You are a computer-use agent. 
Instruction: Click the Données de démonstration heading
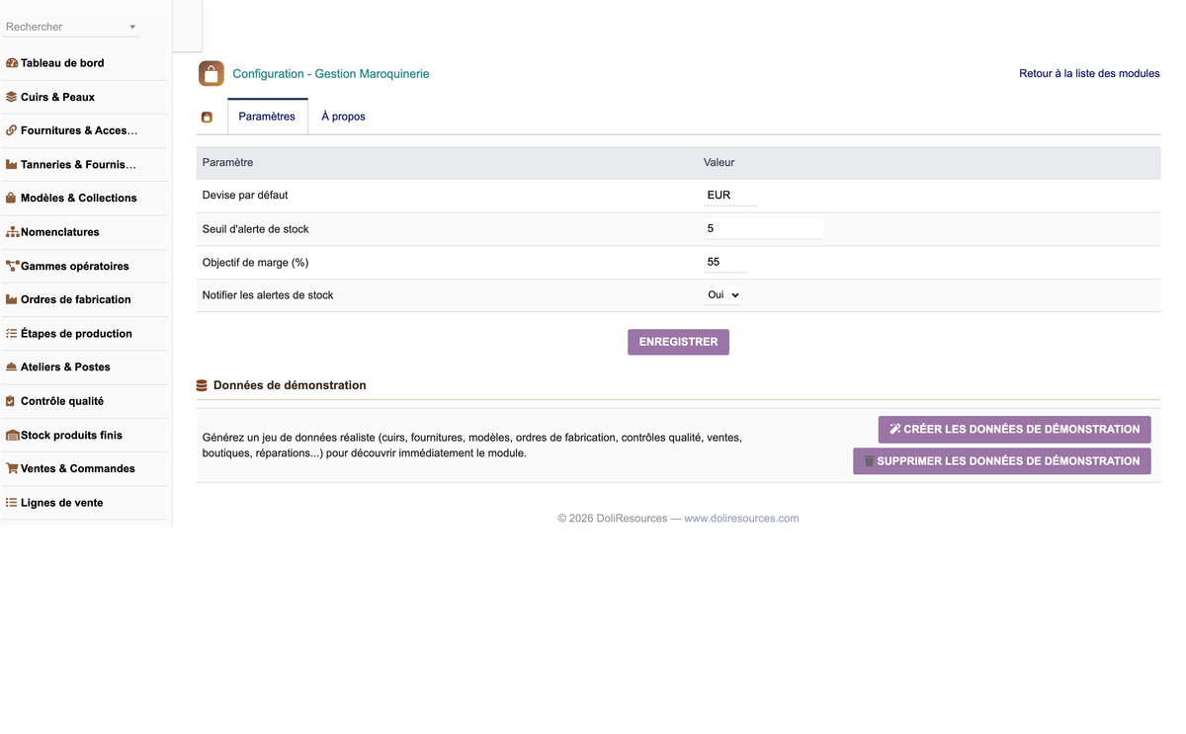coord(290,385)
